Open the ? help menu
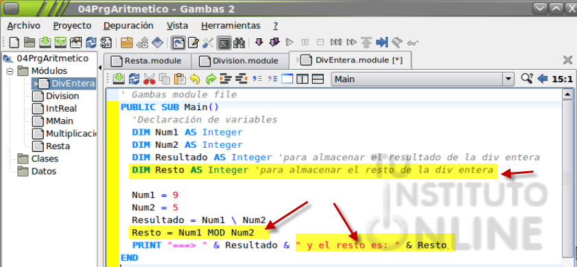Image resolution: width=577 pixels, height=267 pixels. coord(276,26)
